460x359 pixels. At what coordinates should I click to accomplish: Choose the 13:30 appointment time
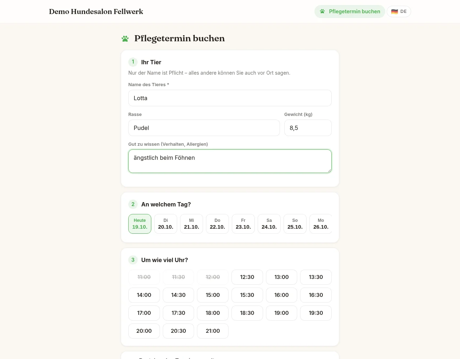[316, 277]
